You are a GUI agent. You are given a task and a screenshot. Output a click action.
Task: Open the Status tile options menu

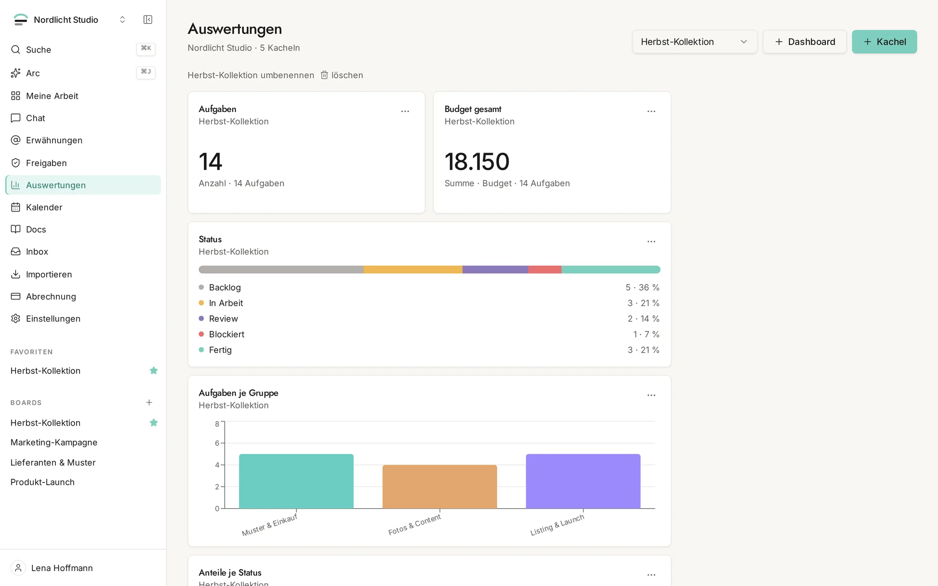(651, 241)
